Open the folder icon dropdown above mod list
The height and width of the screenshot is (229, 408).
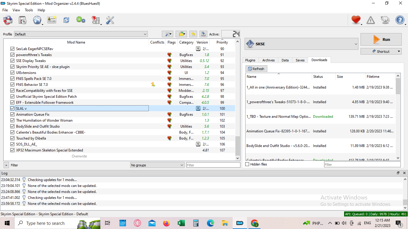click(x=181, y=34)
